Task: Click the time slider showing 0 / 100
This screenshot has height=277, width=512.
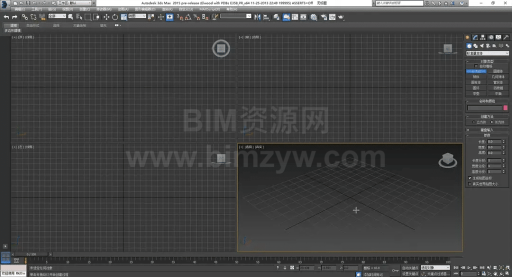Action: point(31,254)
